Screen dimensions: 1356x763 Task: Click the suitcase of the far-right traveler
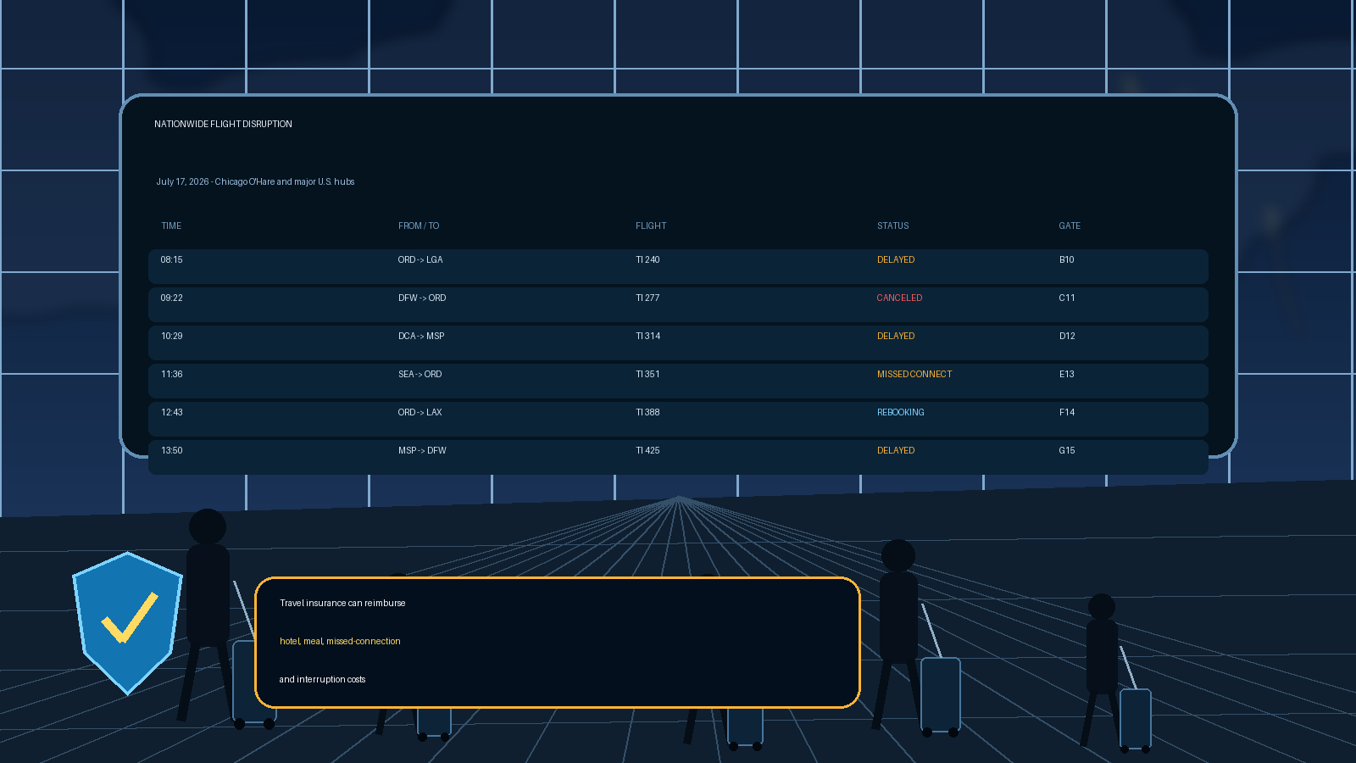tap(1136, 720)
